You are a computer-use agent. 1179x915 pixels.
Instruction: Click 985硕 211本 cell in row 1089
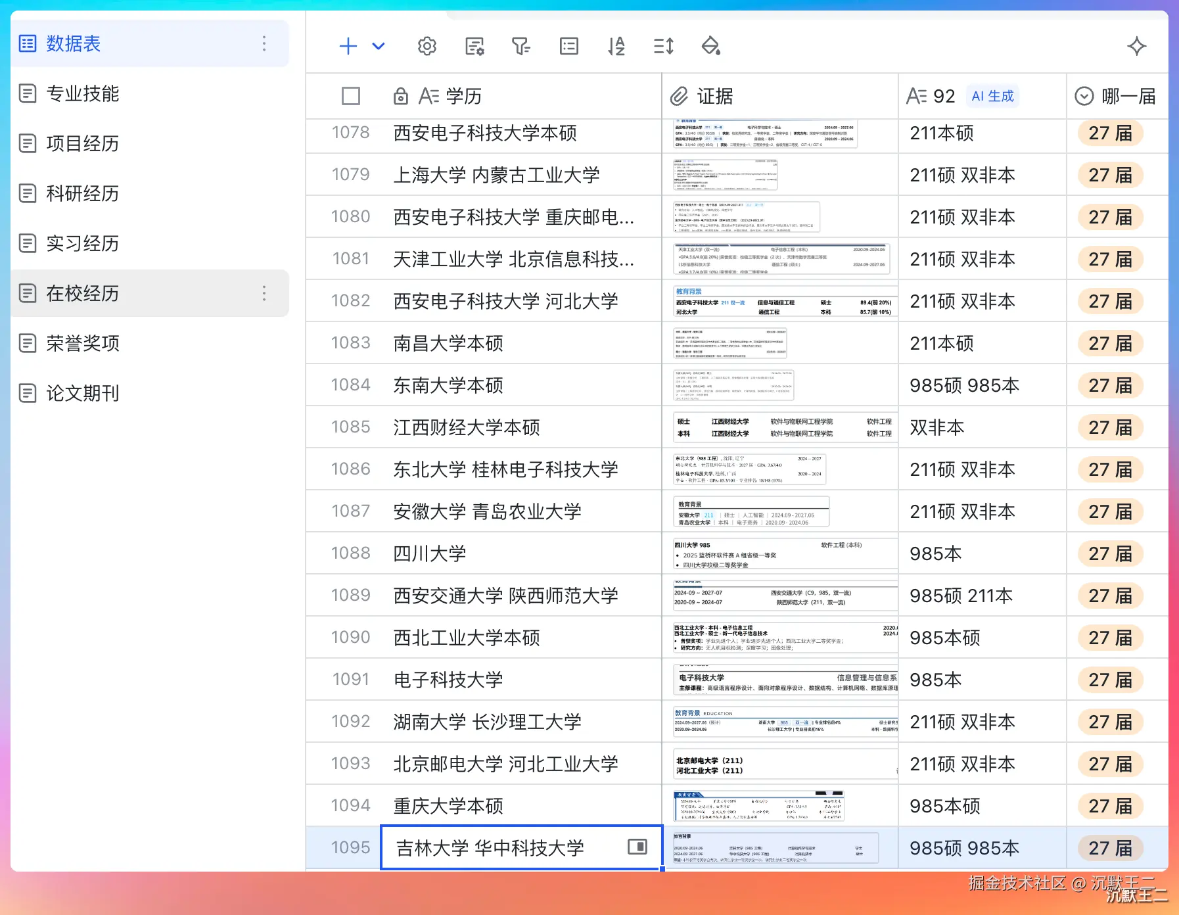(982, 596)
